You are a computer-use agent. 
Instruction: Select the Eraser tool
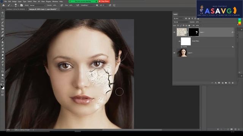coord(3,49)
